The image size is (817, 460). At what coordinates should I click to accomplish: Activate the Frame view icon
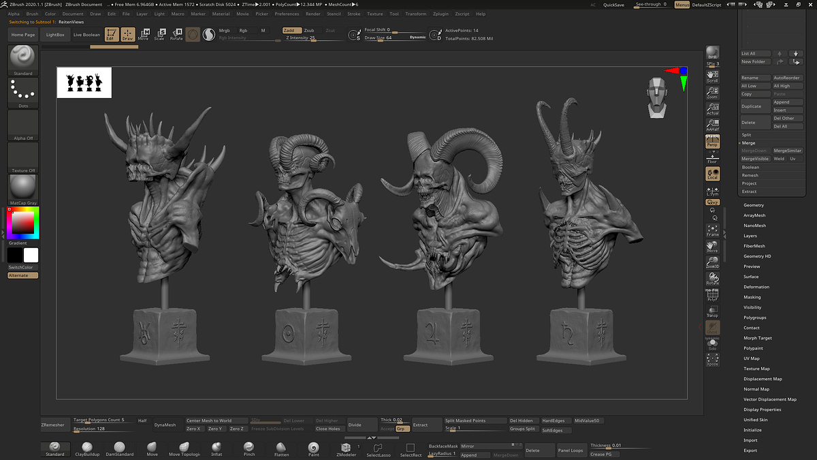point(712,230)
